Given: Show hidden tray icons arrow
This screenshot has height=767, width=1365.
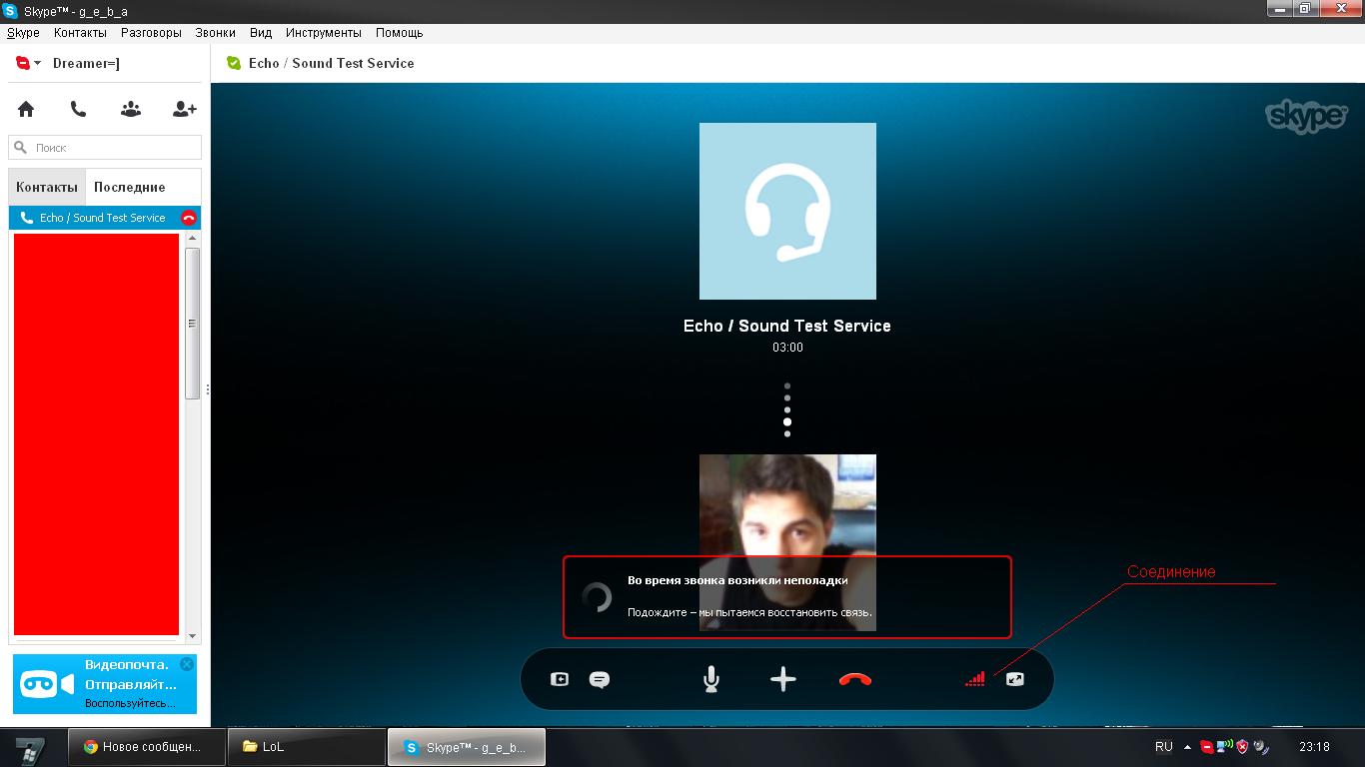Looking at the screenshot, I should pos(1187,746).
